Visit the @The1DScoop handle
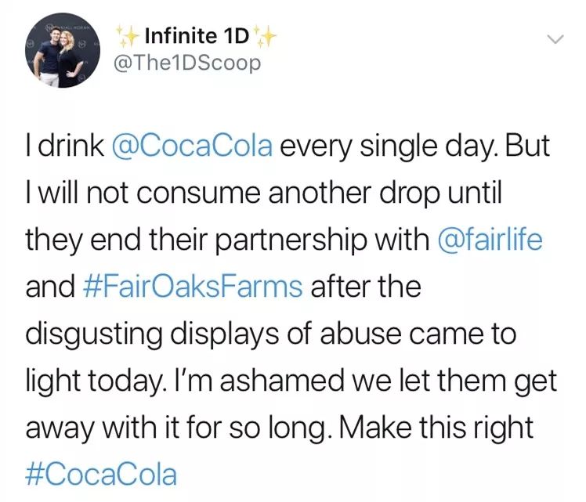Viewport: 586px width, 502px height. (x=186, y=63)
